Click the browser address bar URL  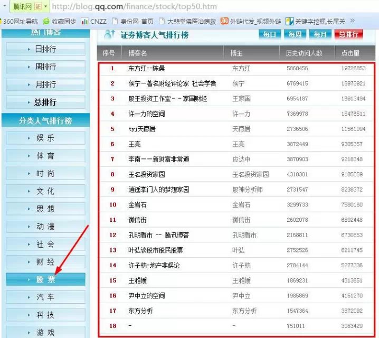point(135,7)
